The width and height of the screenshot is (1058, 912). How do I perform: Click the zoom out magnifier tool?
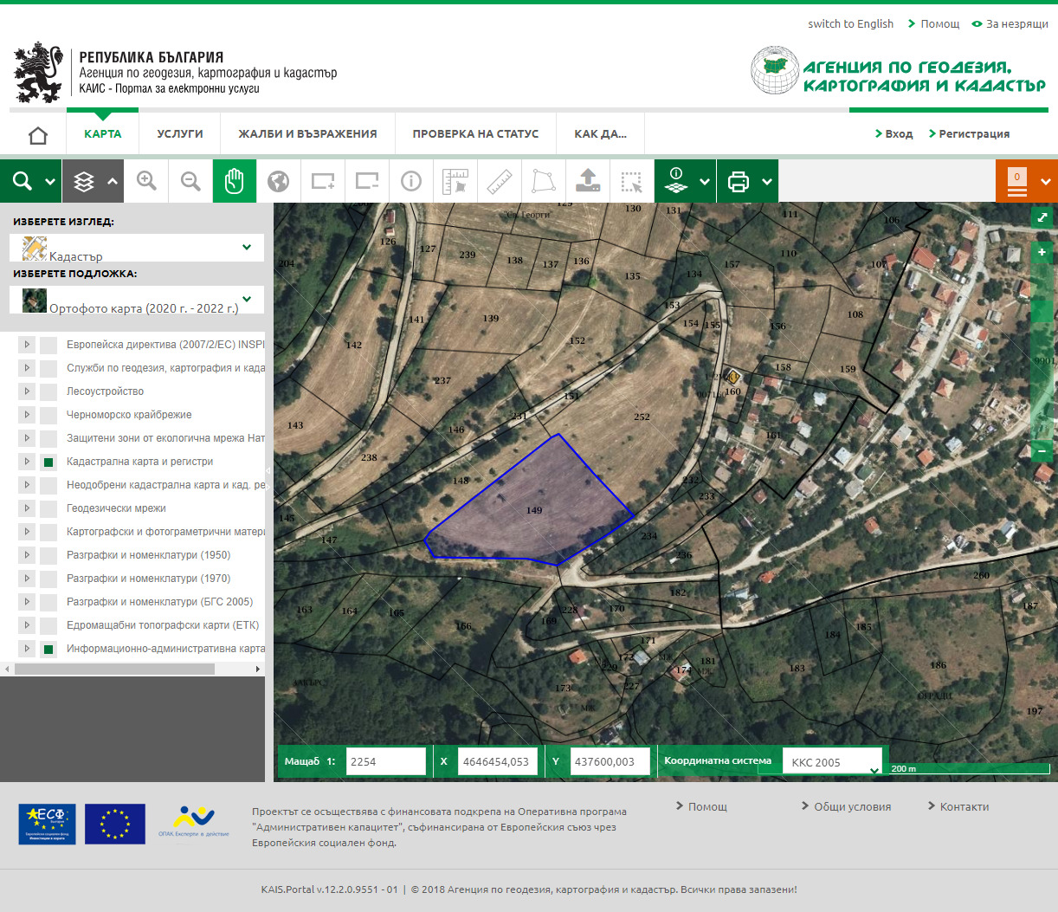(190, 181)
